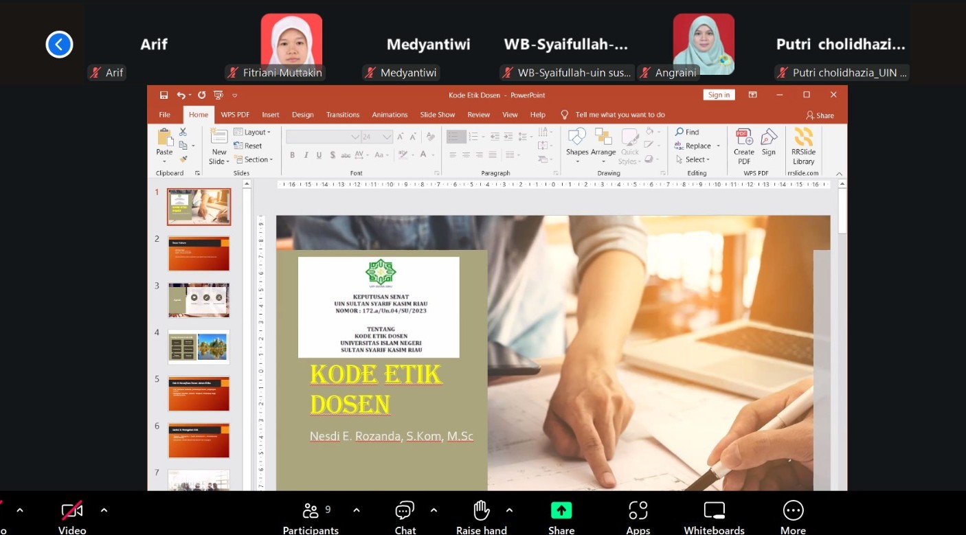Open the Zoom Whiteboards icon
Viewport: 966px width, 535px height.
(x=714, y=511)
